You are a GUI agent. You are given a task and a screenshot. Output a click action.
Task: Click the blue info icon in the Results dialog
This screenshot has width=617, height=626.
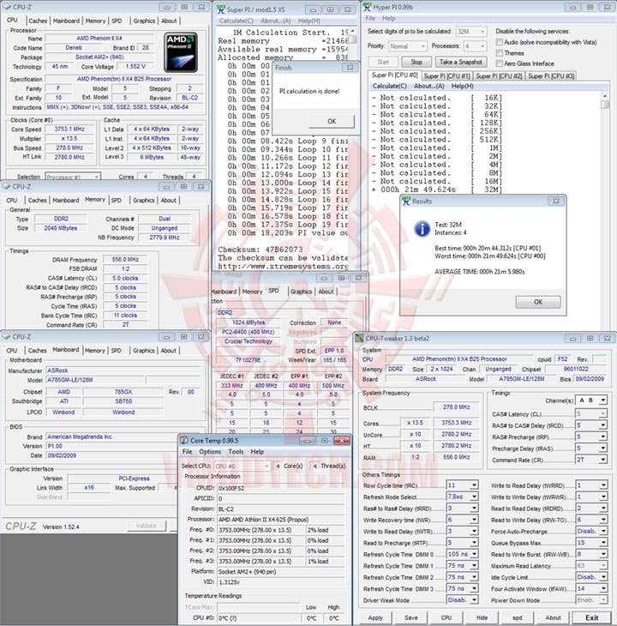422,229
